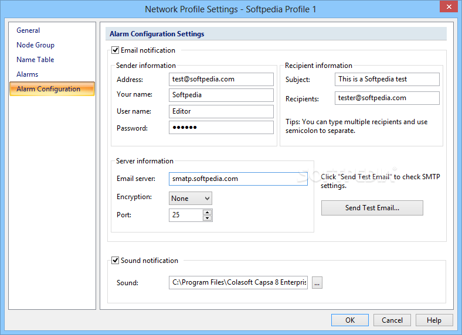Select the Password field
The image size is (462, 335).
(x=221, y=128)
